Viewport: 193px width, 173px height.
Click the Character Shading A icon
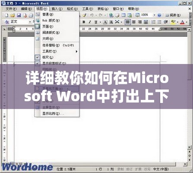(x=111, y=22)
